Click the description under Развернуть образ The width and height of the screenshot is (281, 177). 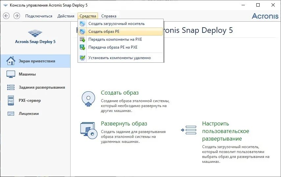click(133, 137)
